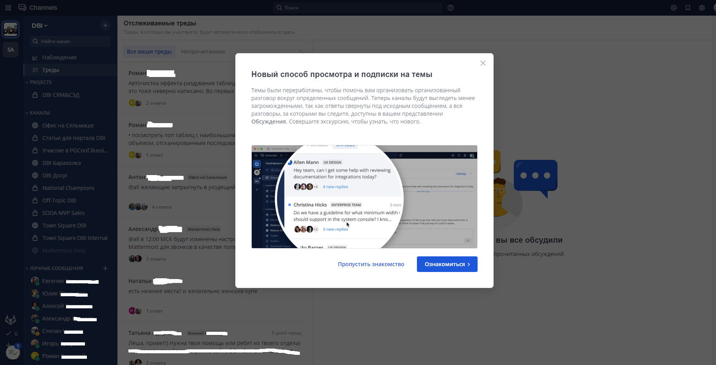The image size is (716, 365).
Task: Click the threads preview image in dialog
Action: 364,197
